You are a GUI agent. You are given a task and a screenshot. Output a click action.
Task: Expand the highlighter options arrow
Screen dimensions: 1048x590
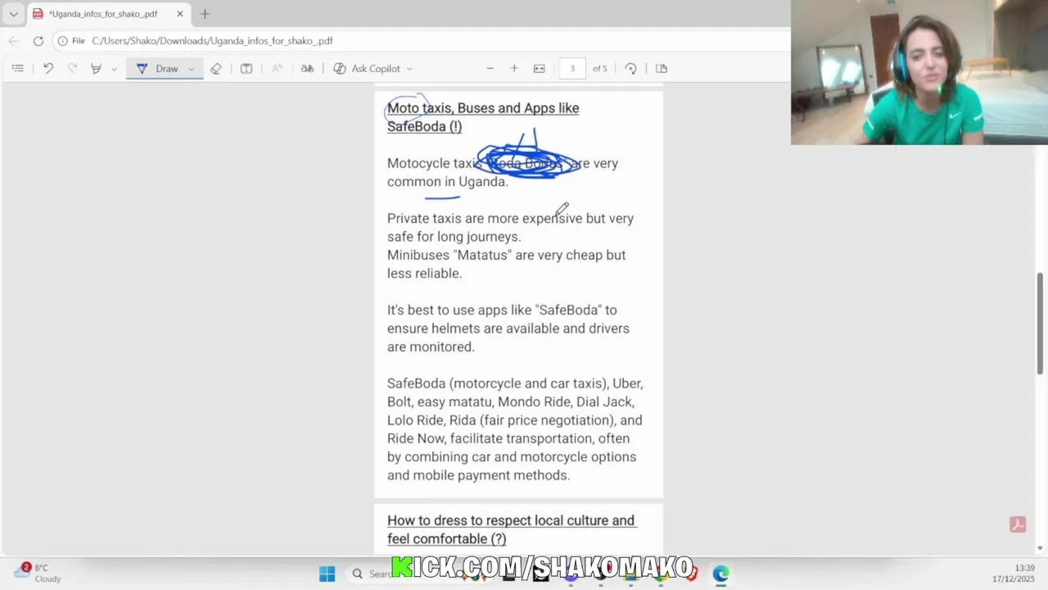[114, 69]
